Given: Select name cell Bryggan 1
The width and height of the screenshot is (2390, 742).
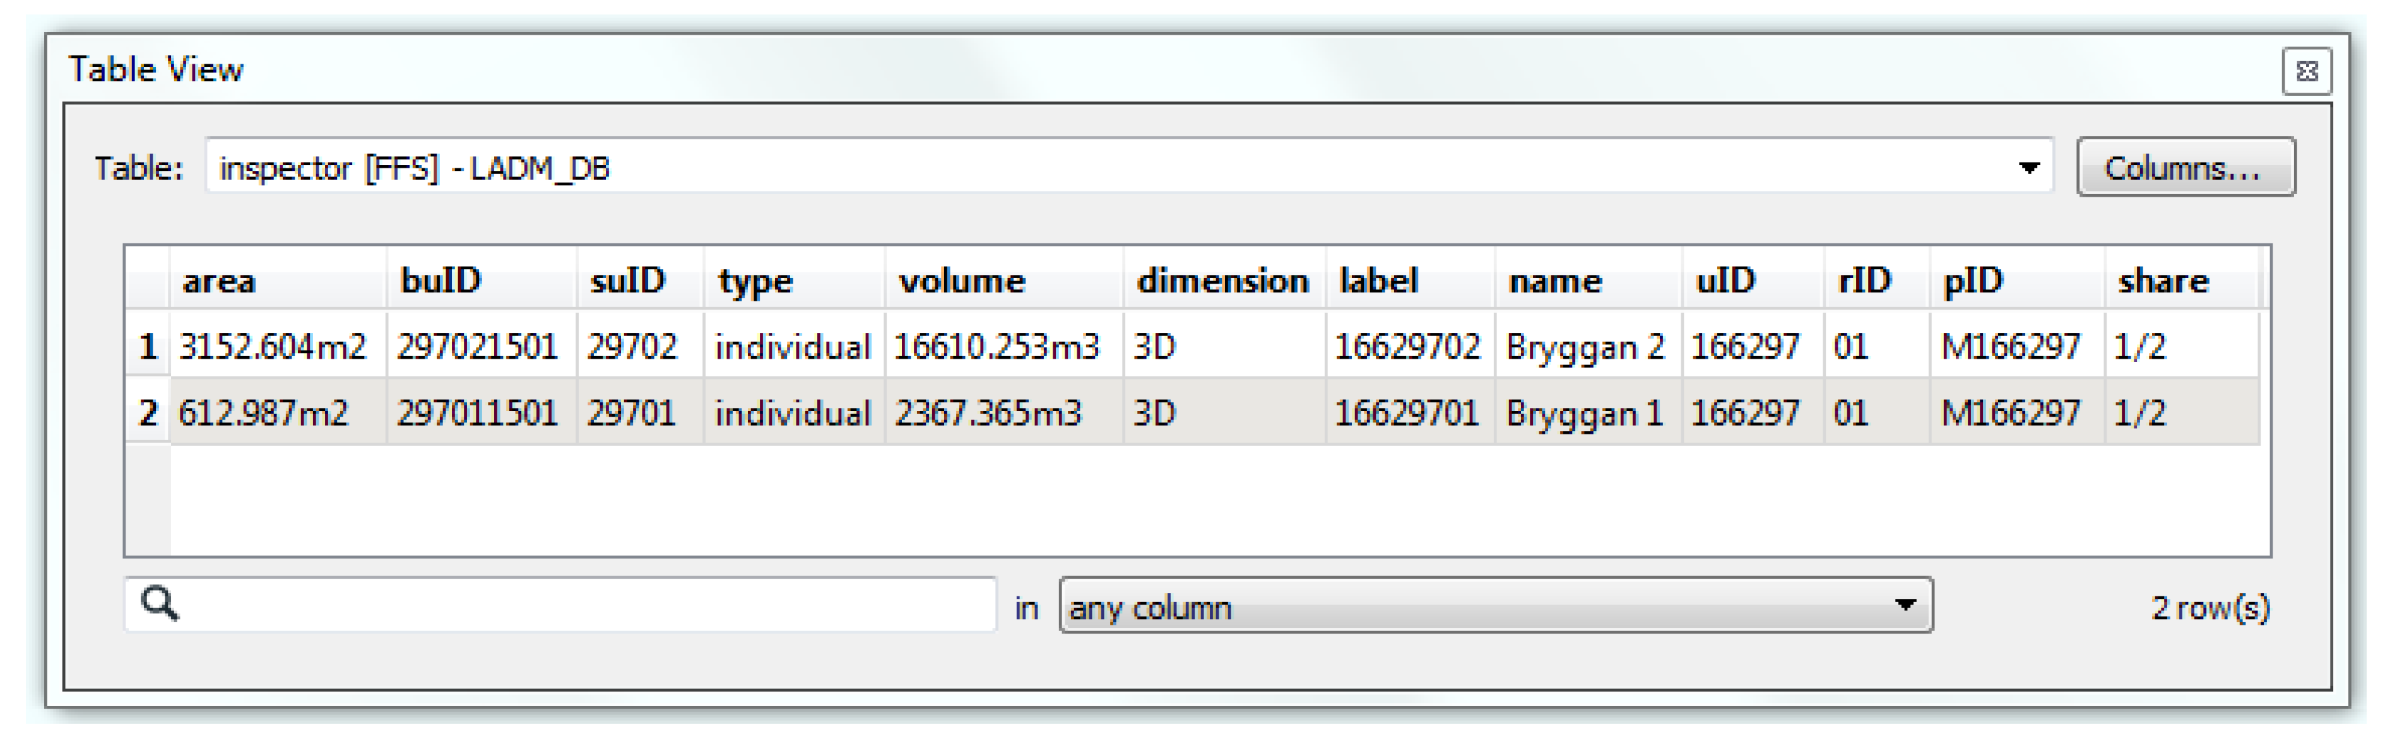Looking at the screenshot, I should tap(1588, 411).
